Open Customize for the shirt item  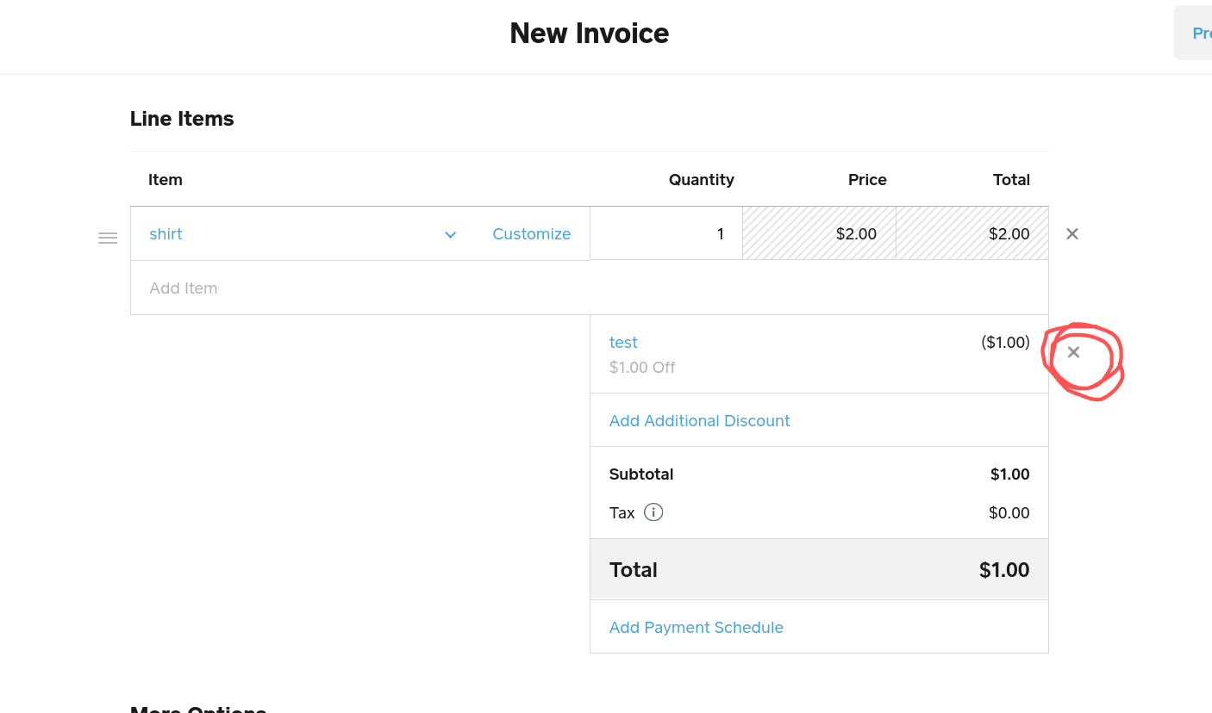pyautogui.click(x=531, y=234)
